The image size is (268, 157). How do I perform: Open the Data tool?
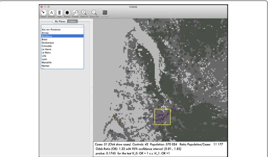tap(59, 14)
